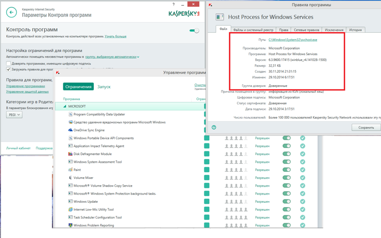Viewport: 381px width, 238px height.
Task: Switch to Файлы и системный реестр tab
Action: point(253,30)
